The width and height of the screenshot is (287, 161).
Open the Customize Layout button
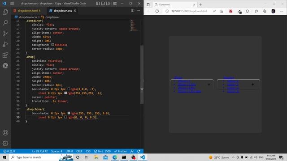tap(115, 4)
